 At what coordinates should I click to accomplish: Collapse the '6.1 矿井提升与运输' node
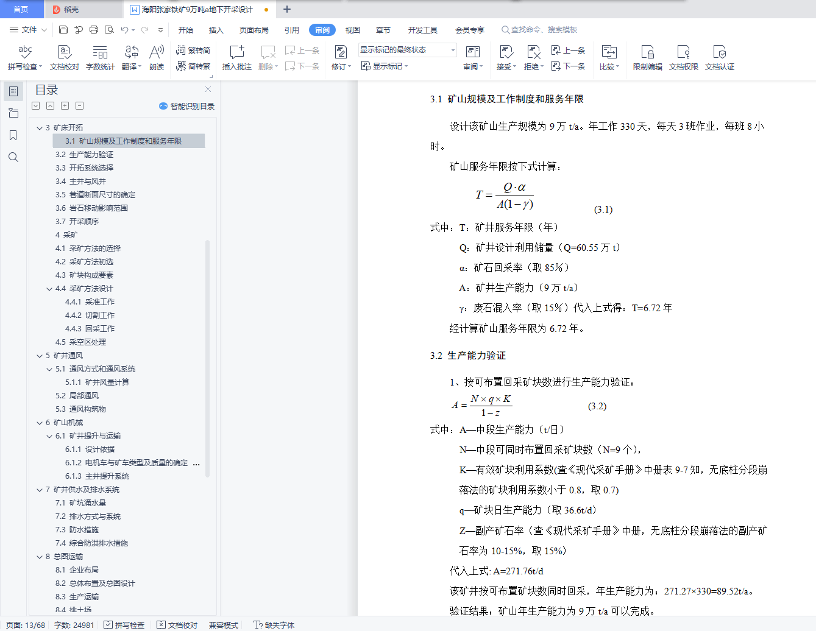point(49,436)
